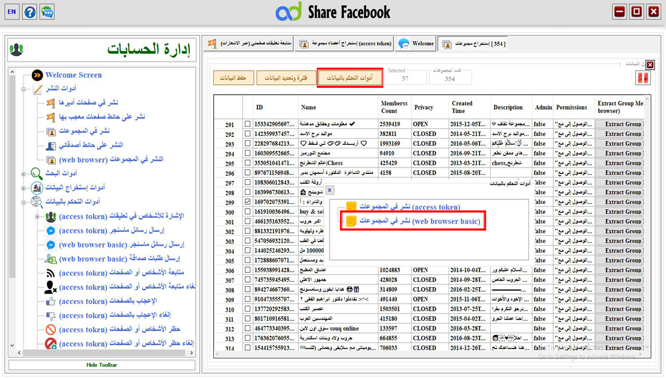Click flag icon for post in managed pages
This screenshot has height=378, width=666.
[50, 103]
